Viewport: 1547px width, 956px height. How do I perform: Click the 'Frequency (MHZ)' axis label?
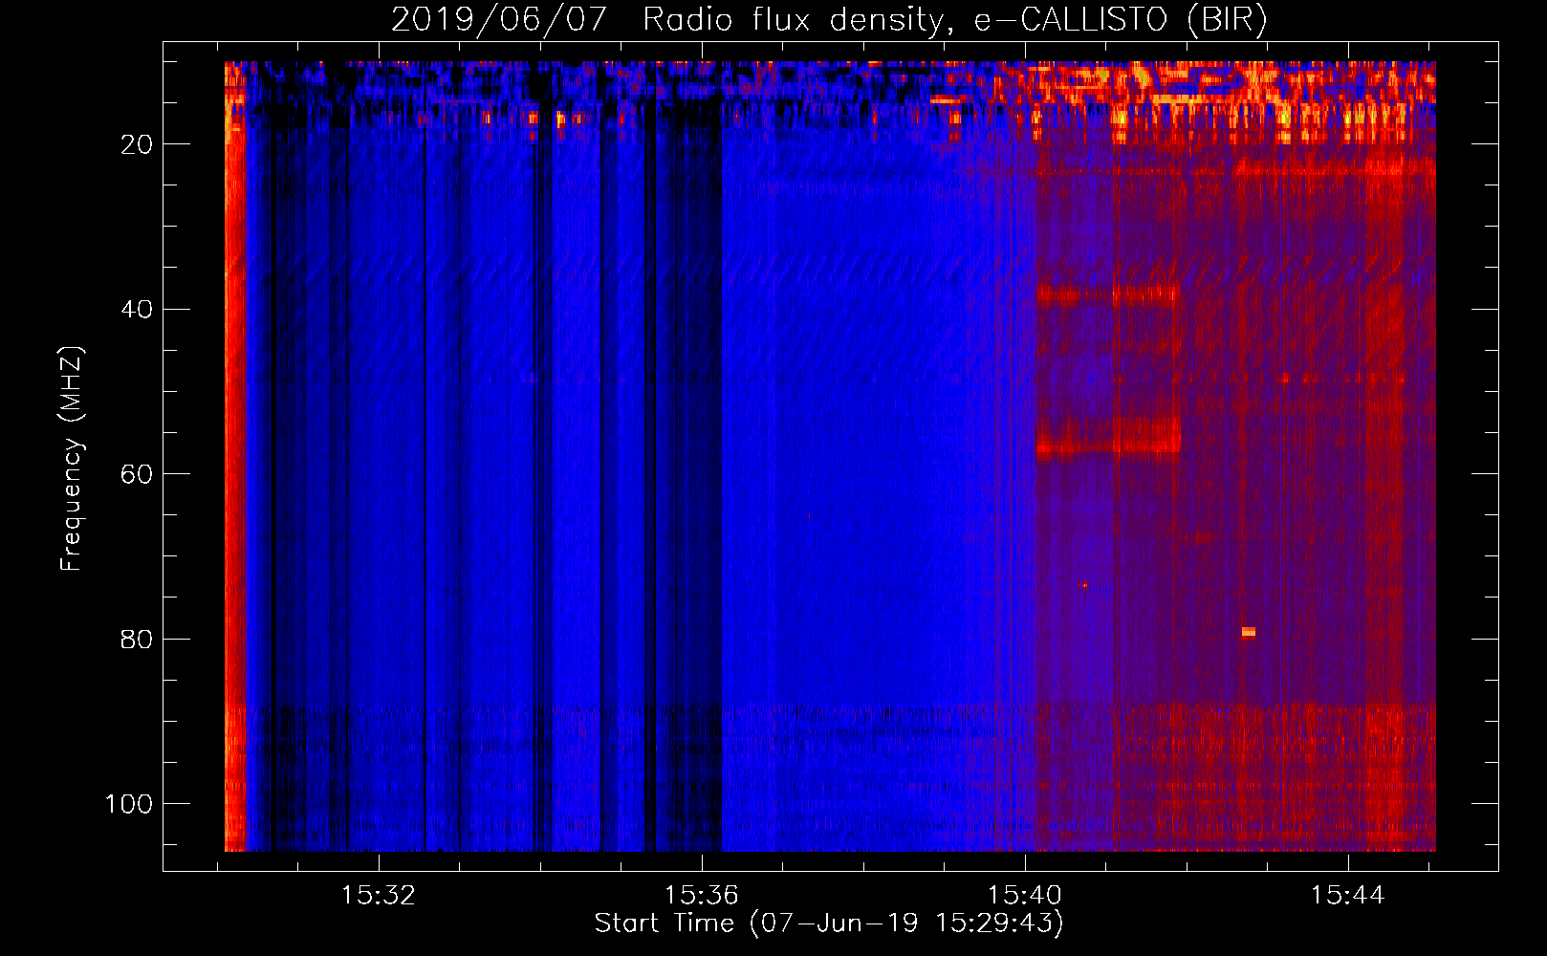(x=72, y=458)
